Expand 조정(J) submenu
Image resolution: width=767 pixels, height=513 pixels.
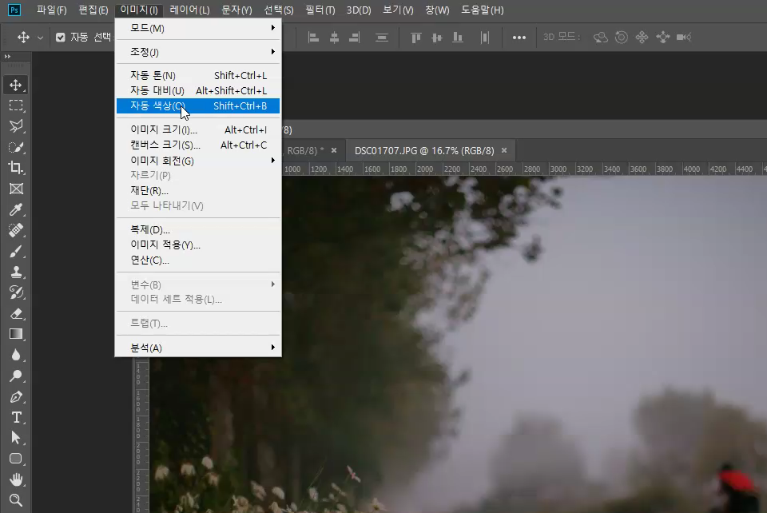198,52
